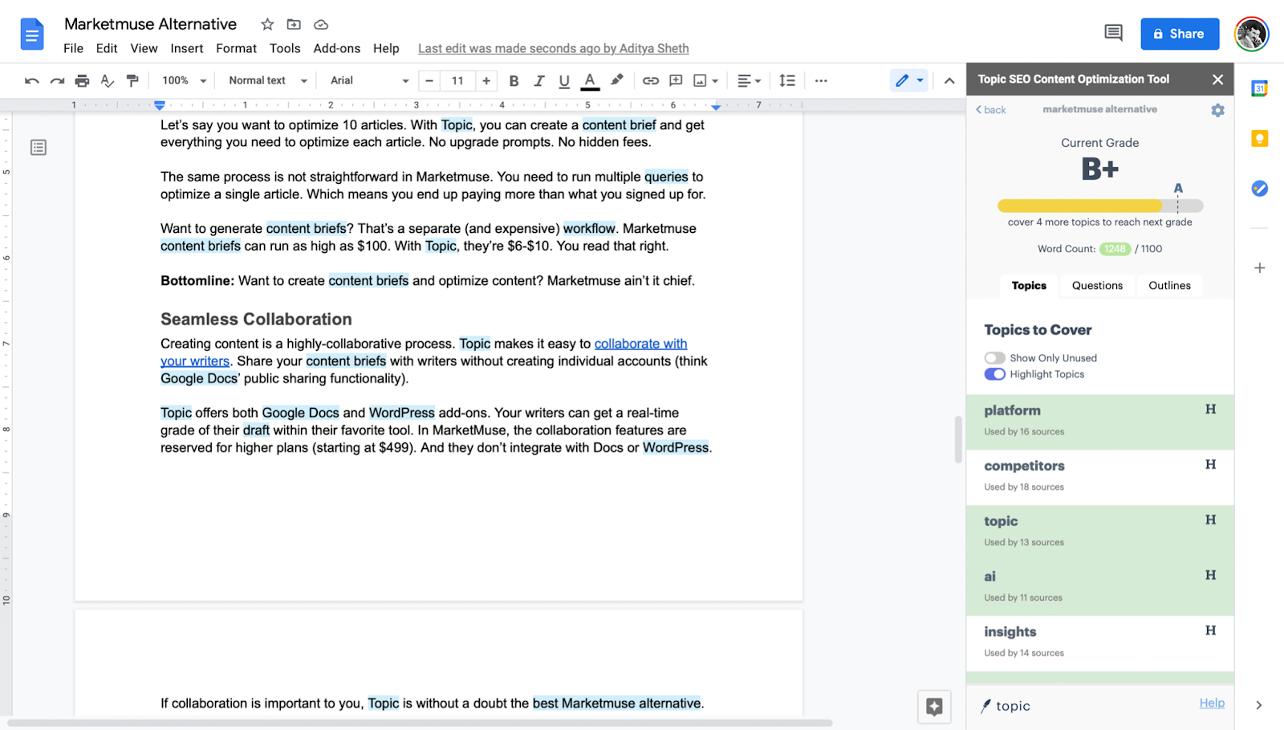The width and height of the screenshot is (1284, 730).
Task: Open the highlight color marker
Action: pyautogui.click(x=616, y=80)
